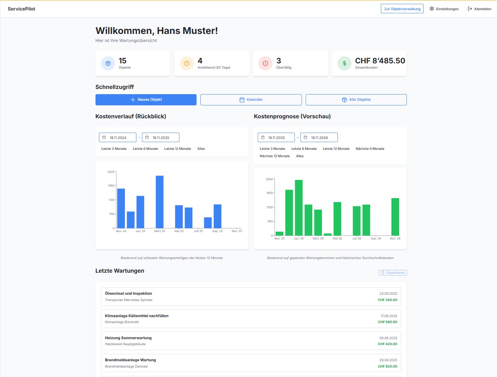497x377 pixels.
Task: Click the 18.11.2024 start date field
Action: click(118, 138)
